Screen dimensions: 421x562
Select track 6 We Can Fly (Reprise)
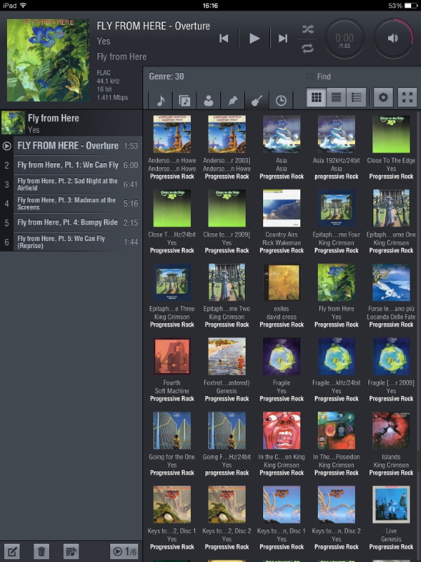[x=72, y=242]
